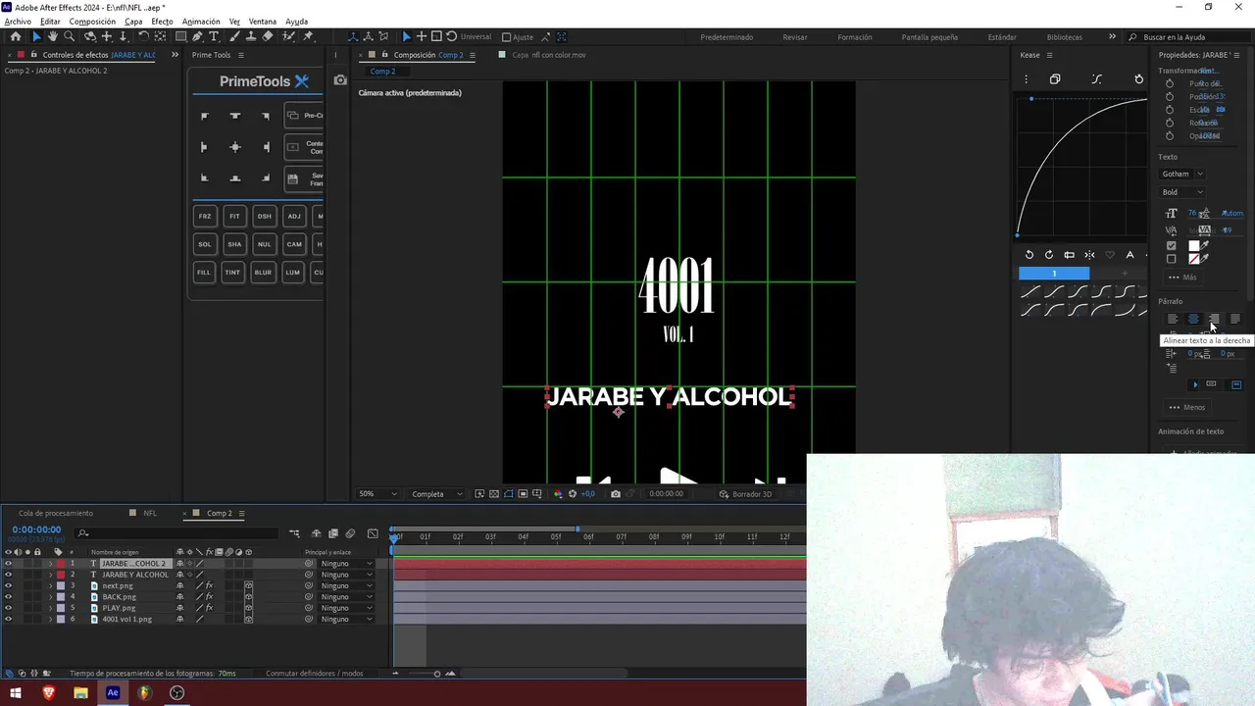Click the Home icon in the toolbar
This screenshot has height=706, width=1255.
15,36
